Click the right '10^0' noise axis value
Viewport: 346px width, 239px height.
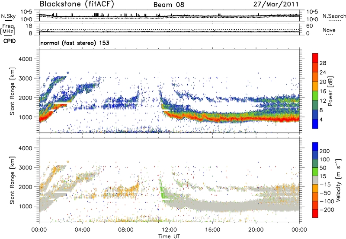(x=312, y=19)
